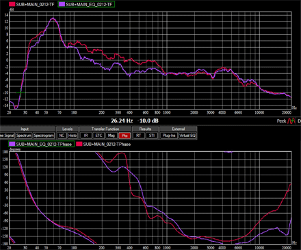
Task: Click the frequency and level cursor readout
Action: click(x=135, y=121)
